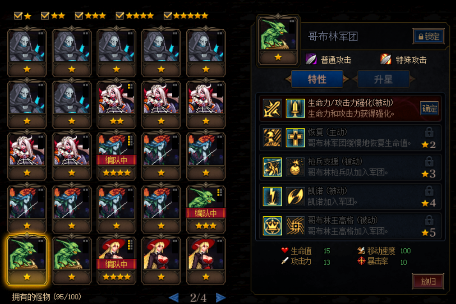456x304 pixels.
Task: Select the 哥布林王高格 crown skill icon
Action: (272, 226)
